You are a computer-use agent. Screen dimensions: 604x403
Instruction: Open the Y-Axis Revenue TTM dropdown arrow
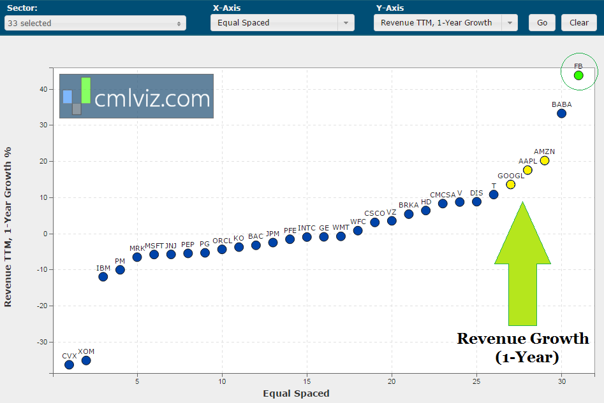pos(510,23)
